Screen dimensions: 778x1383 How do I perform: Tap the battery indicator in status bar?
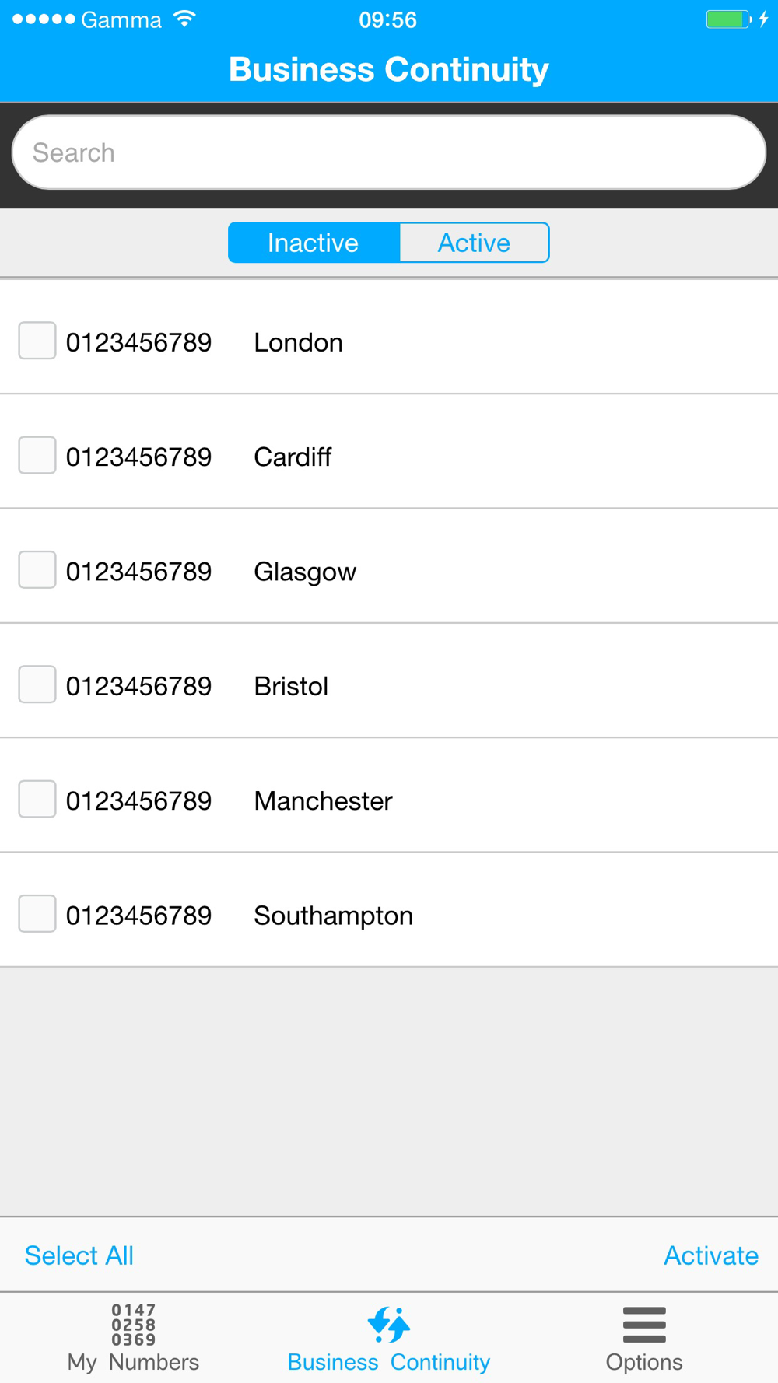727,19
